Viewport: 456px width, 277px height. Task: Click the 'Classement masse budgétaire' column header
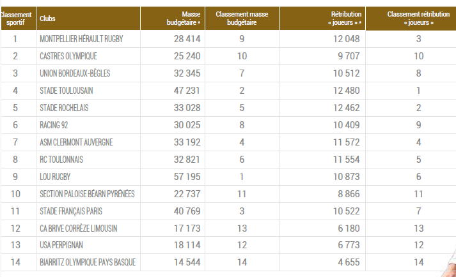point(242,19)
